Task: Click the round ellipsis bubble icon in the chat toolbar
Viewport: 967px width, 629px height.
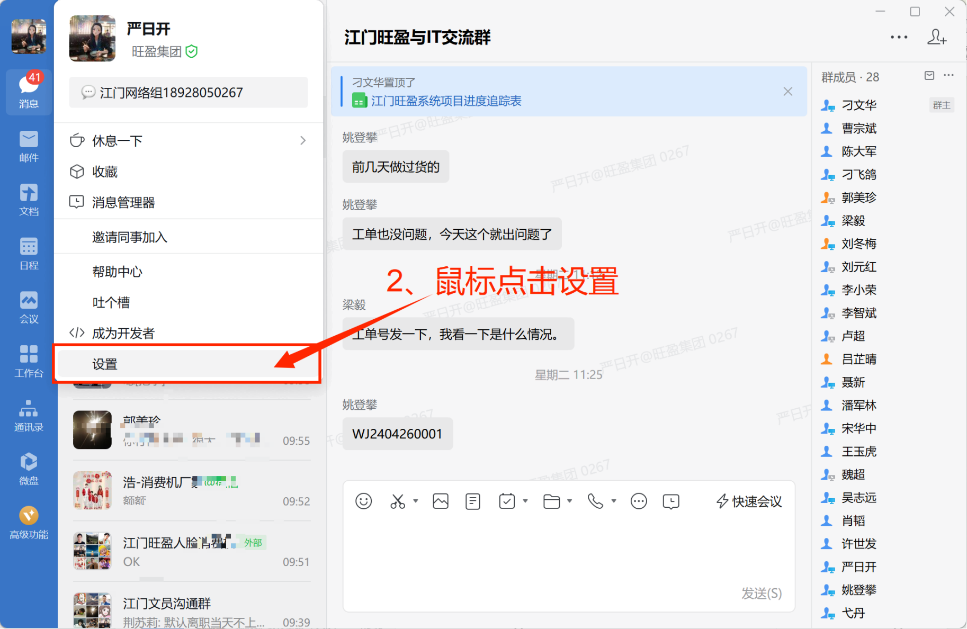Action: point(639,501)
